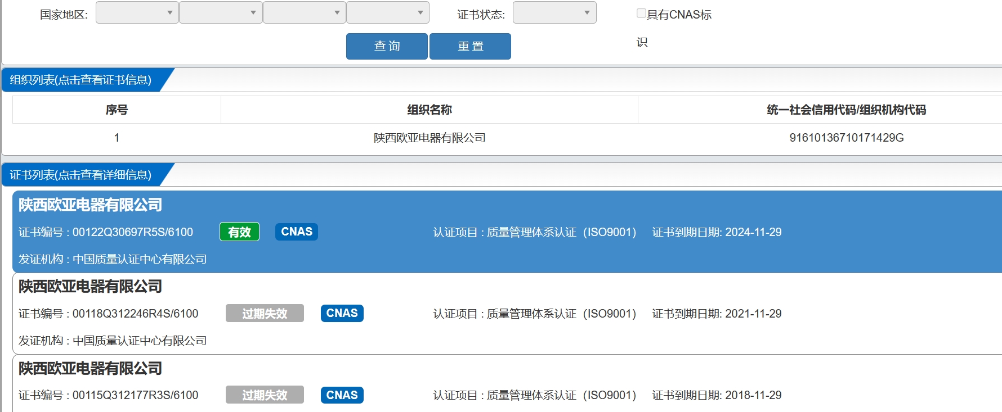Click organization row number 1

[117, 138]
